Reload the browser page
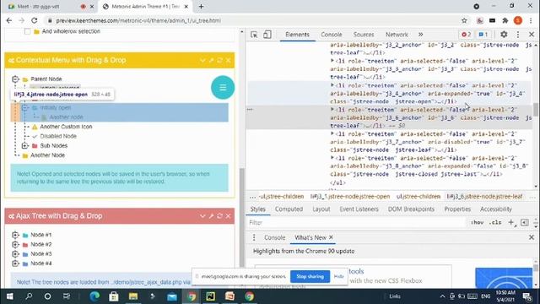540x304 pixels. (34, 20)
